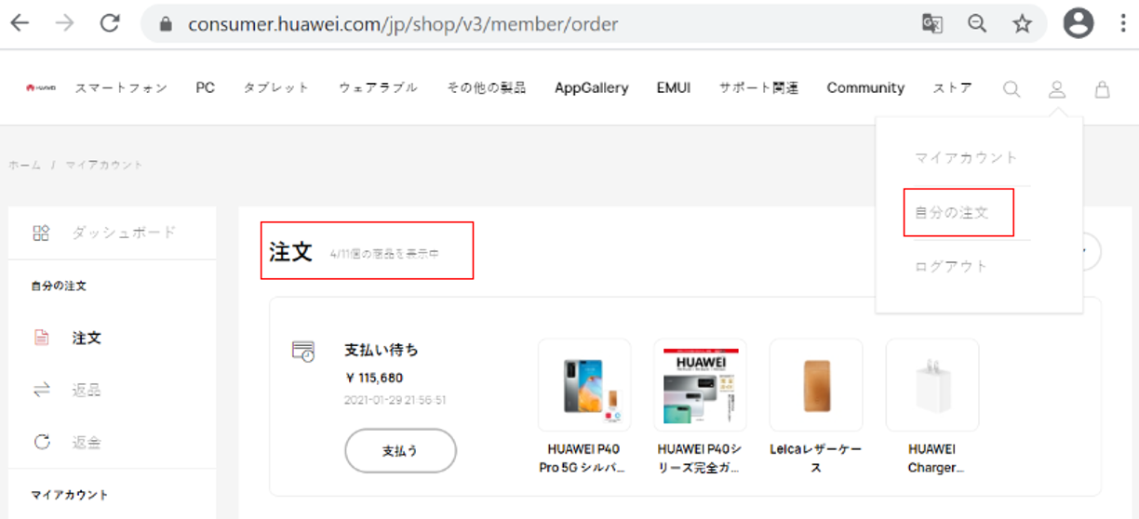The width and height of the screenshot is (1139, 519).
Task: Click the payment pending card icon
Action: click(303, 352)
